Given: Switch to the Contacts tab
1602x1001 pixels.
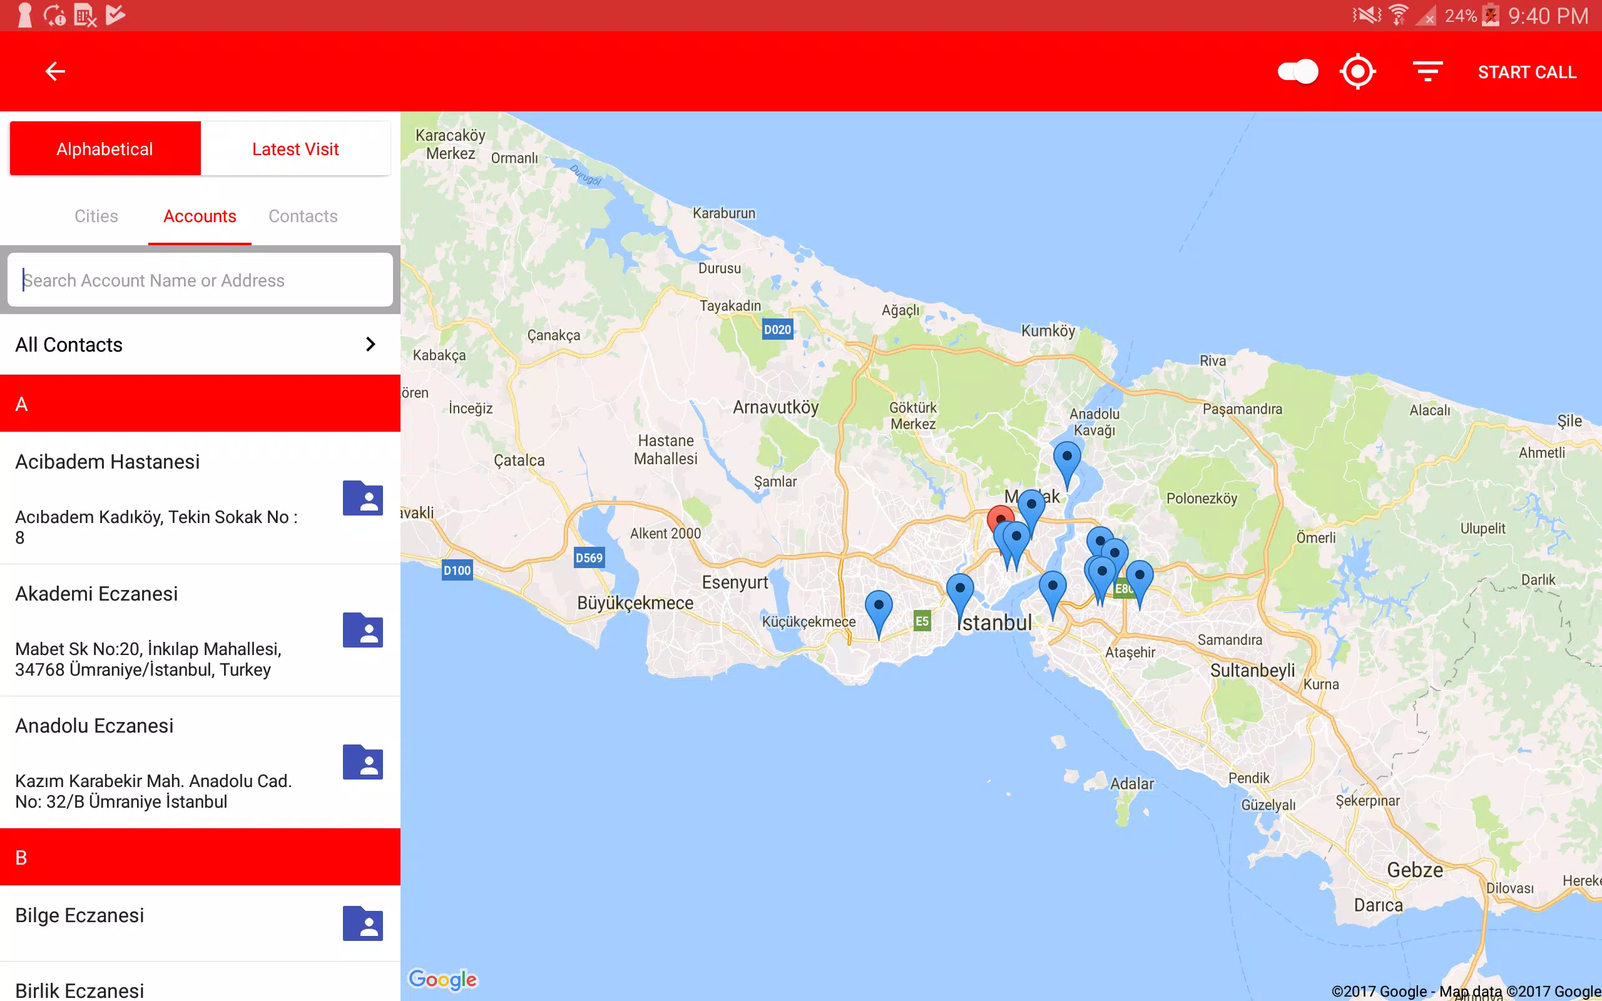Looking at the screenshot, I should 303,216.
